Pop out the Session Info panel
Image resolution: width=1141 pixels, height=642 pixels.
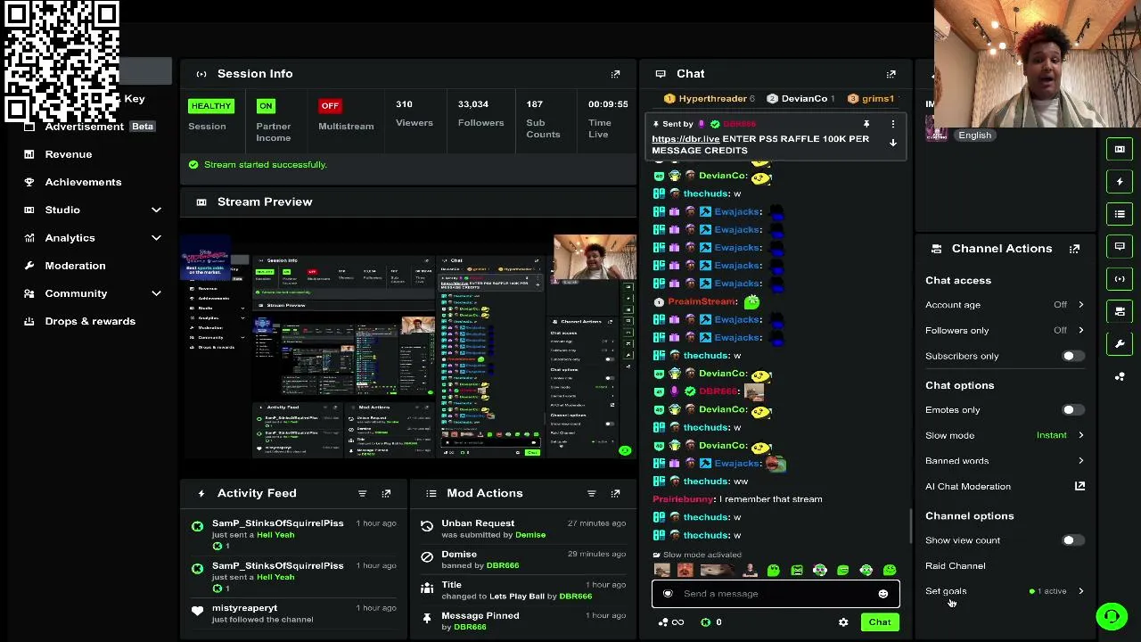click(615, 74)
